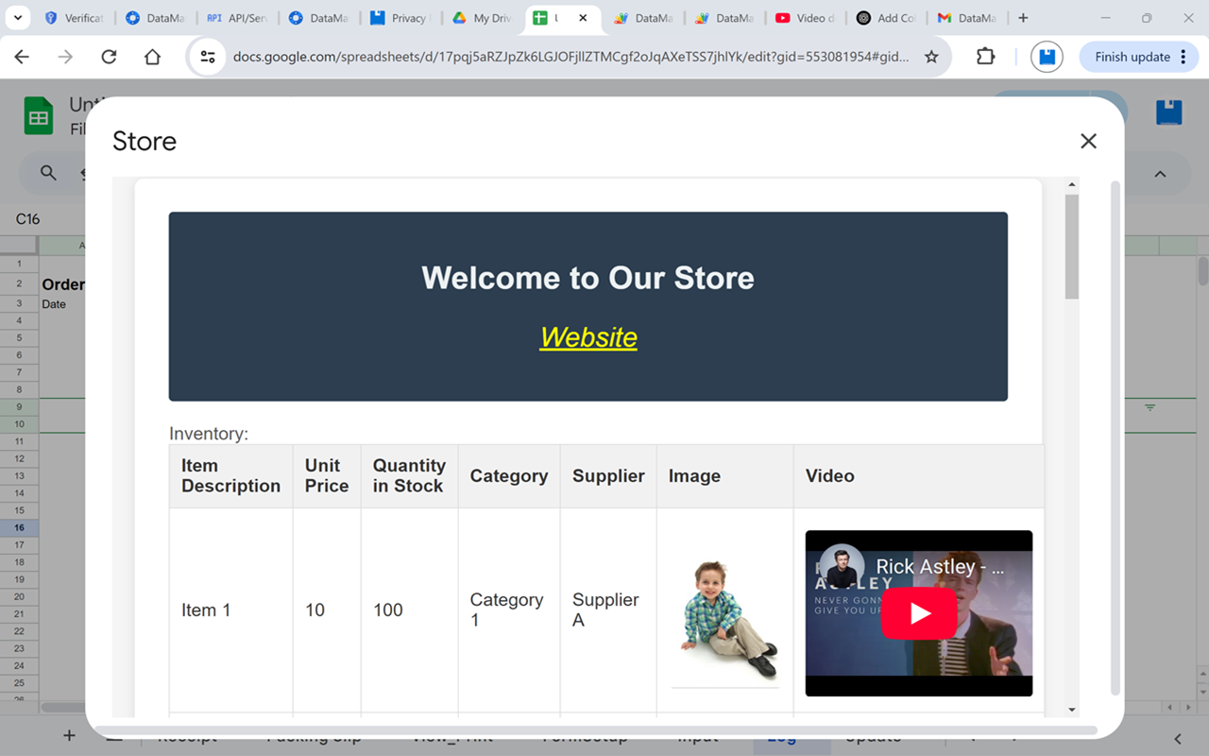Viewport: 1209px width, 756px height.
Task: Open the yellow Website link
Action: [588, 337]
